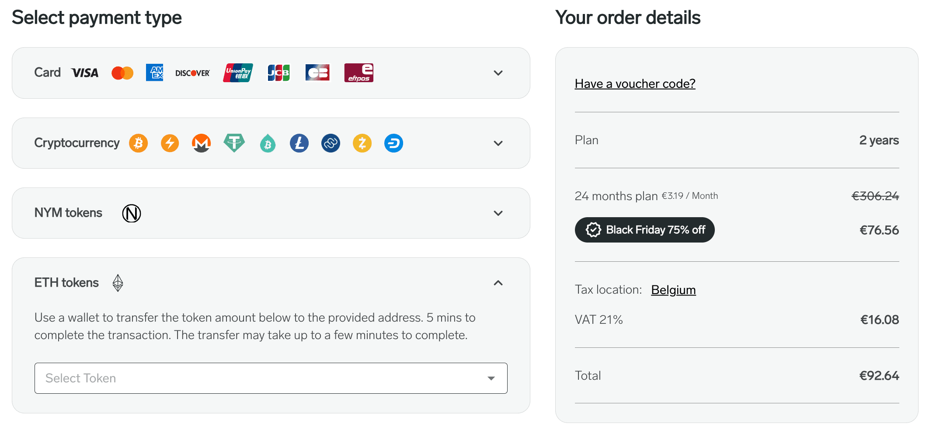This screenshot has height=430, width=926.
Task: Click the 'Have a voucher code?' link
Action: (635, 83)
